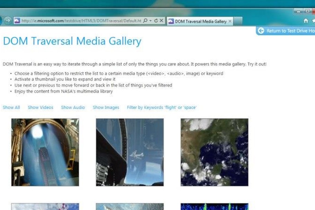Open a new blank tab
The image size is (315, 210).
(238, 21)
